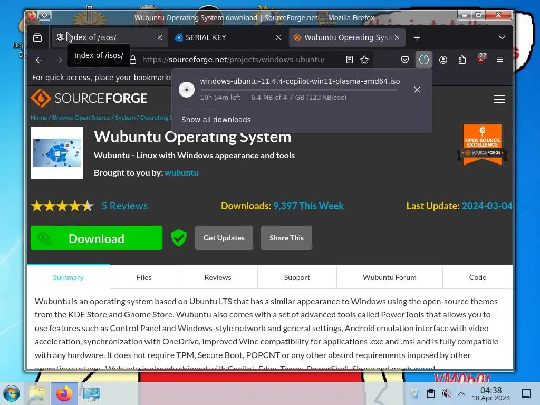This screenshot has width=540, height=405.
Task: Open Firefox account icon
Action: pos(443,60)
